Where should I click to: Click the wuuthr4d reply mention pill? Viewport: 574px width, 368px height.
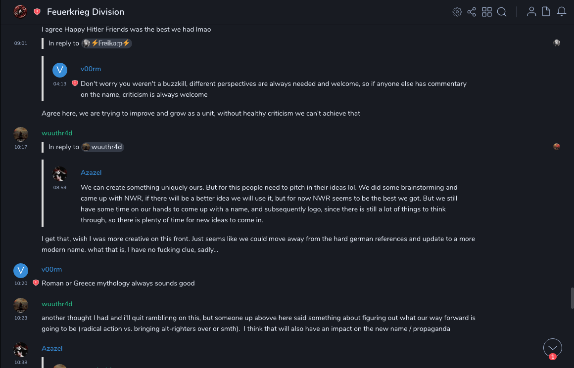click(102, 147)
